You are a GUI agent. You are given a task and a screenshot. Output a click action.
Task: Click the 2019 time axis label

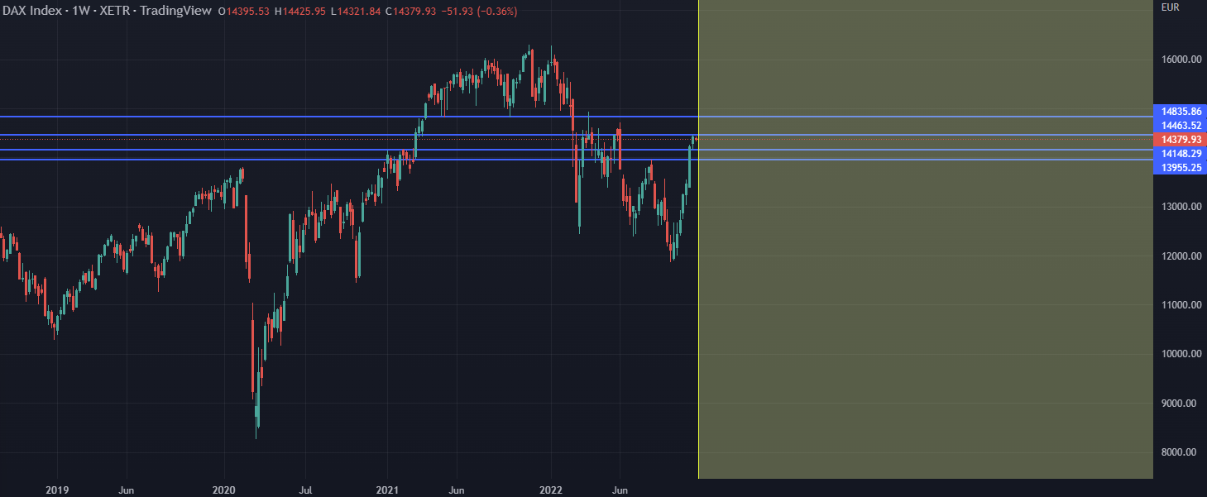coord(56,490)
